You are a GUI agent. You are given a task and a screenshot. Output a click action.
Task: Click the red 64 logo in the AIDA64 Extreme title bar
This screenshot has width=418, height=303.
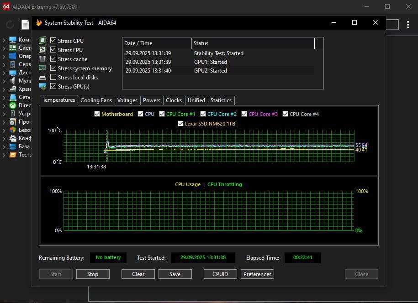pyautogui.click(x=6, y=6)
